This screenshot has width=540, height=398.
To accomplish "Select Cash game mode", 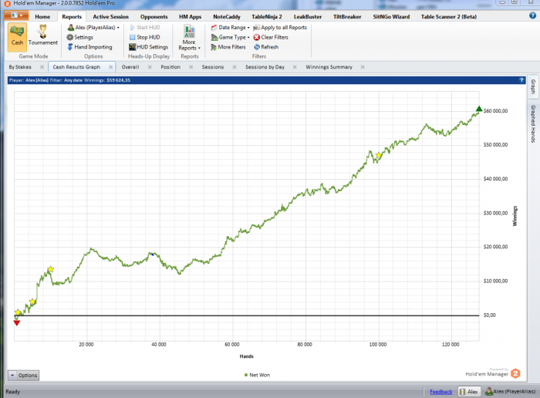I will pos(17,37).
